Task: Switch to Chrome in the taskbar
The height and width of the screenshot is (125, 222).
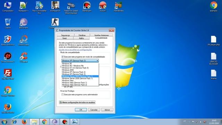Action: (44, 122)
